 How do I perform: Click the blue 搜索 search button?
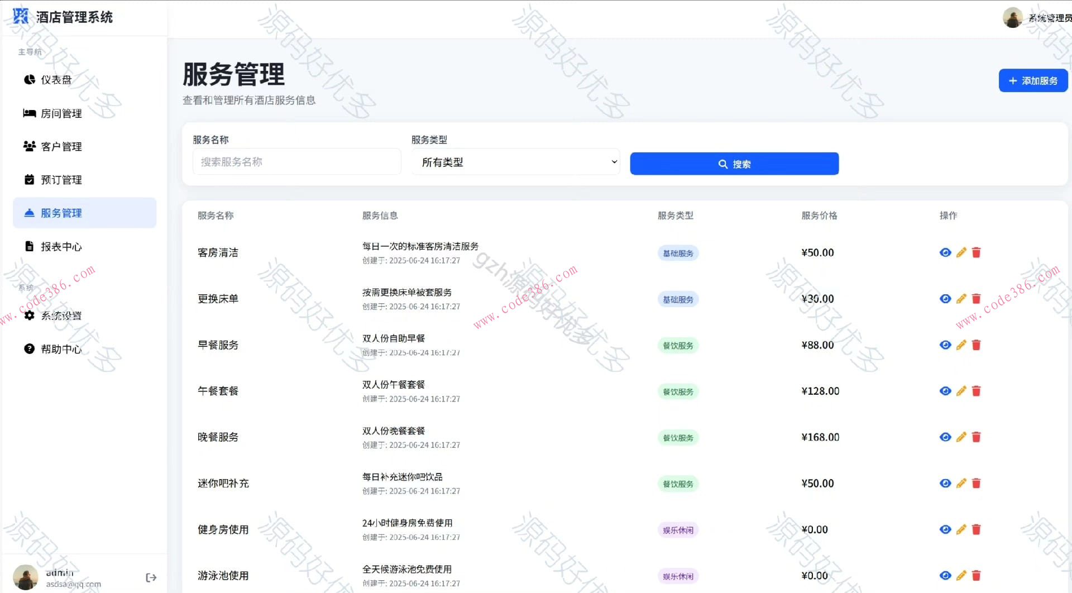[734, 163]
